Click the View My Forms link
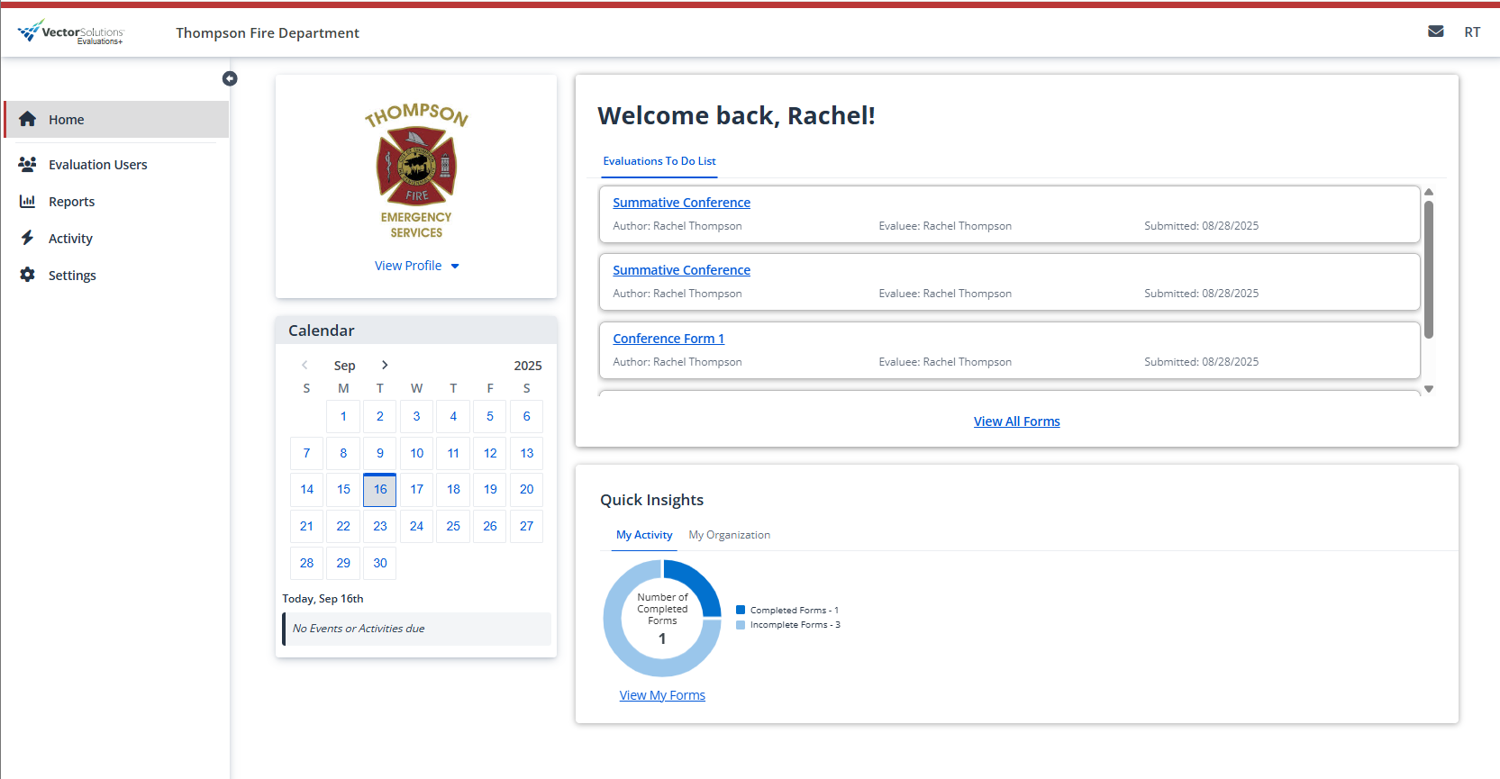This screenshot has height=779, width=1500. (662, 695)
